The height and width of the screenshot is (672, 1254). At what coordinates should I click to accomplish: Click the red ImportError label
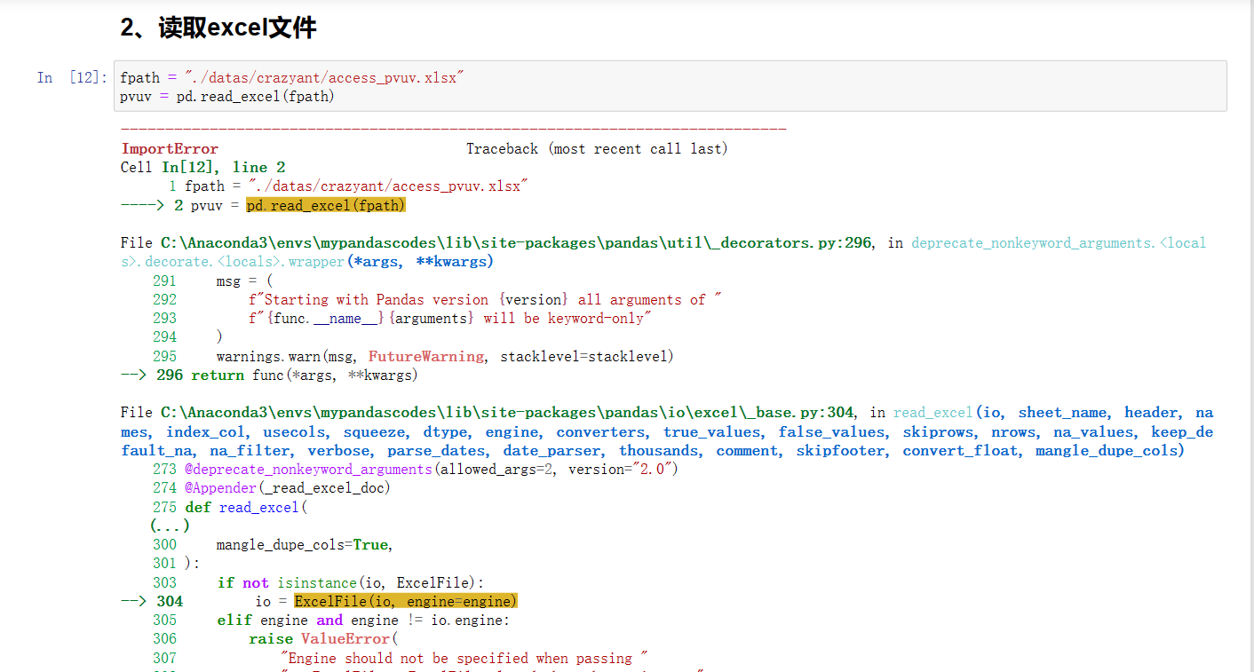tap(170, 148)
